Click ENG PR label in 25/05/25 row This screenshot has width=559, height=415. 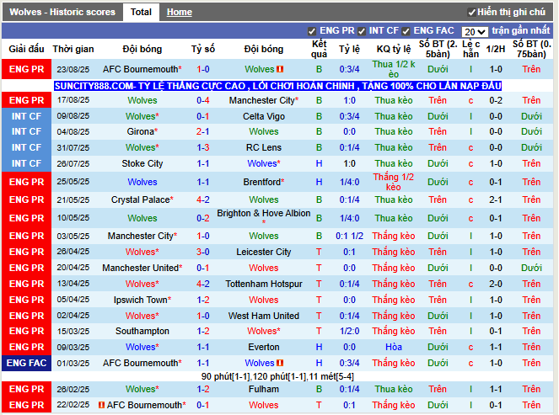pyautogui.click(x=26, y=182)
